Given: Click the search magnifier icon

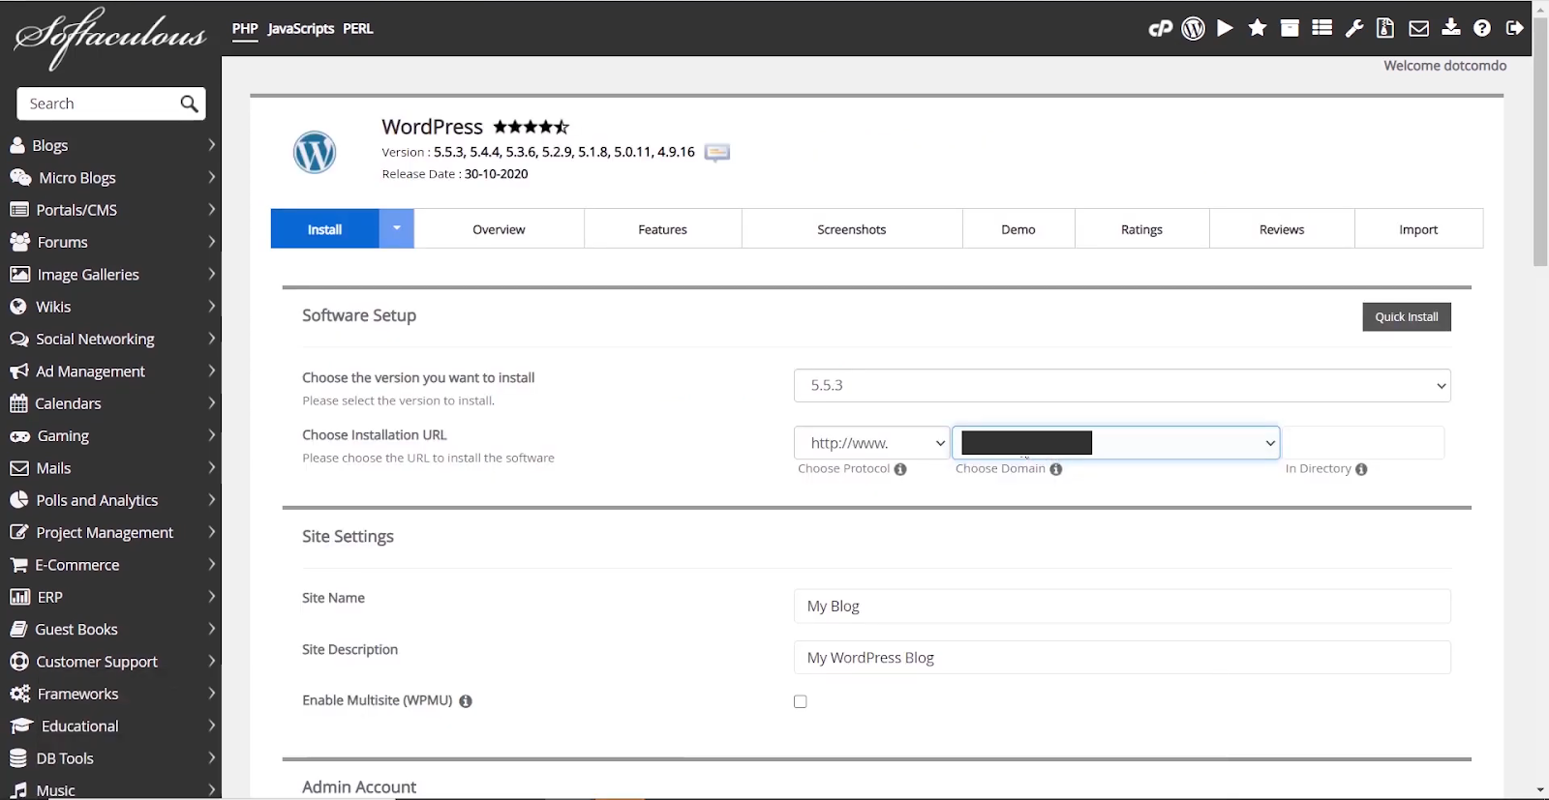Looking at the screenshot, I should click(189, 104).
